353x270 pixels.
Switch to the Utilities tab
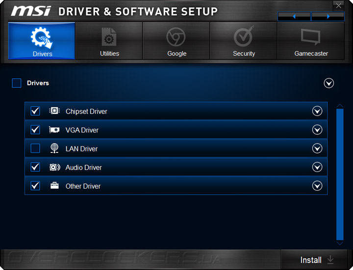tap(109, 41)
